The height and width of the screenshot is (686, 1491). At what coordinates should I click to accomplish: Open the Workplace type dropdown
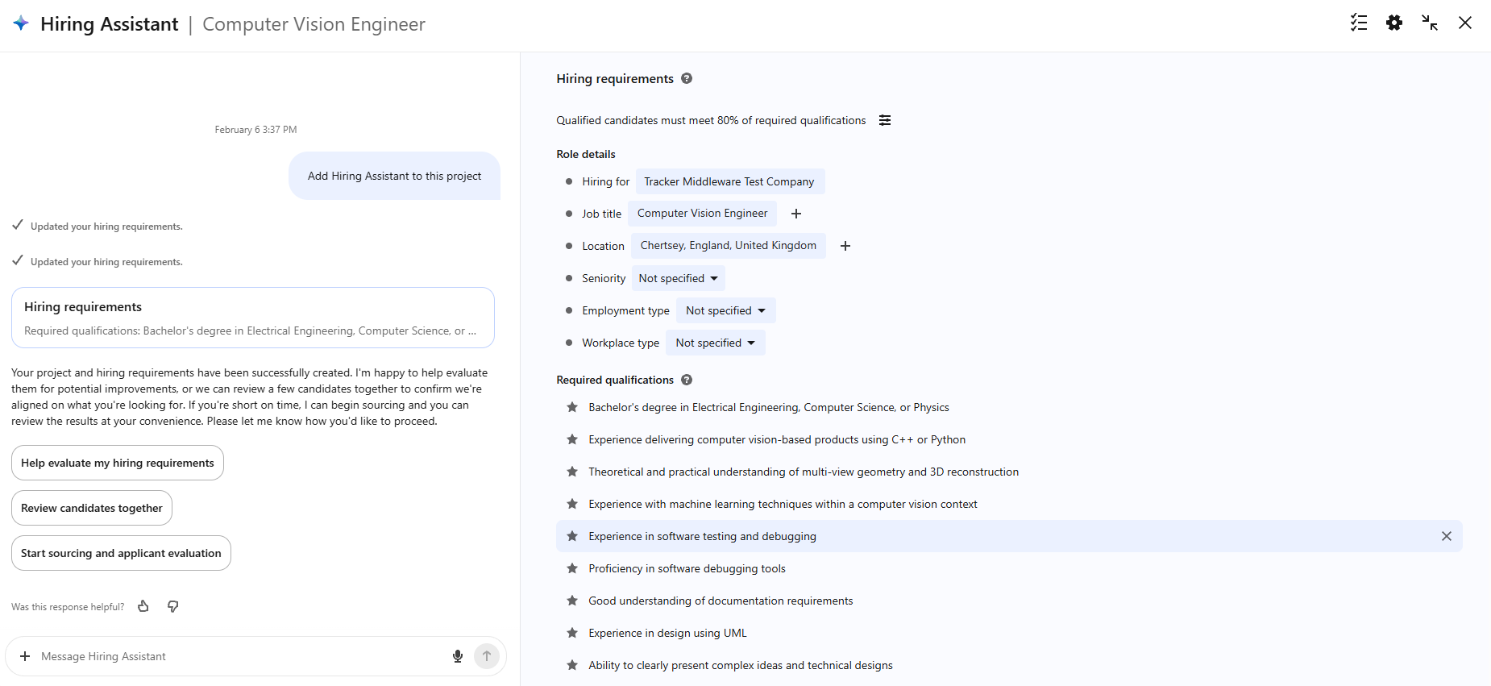tap(716, 343)
